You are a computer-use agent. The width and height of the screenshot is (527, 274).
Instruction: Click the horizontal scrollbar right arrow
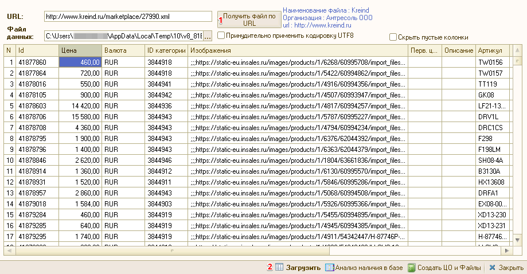click(x=508, y=250)
